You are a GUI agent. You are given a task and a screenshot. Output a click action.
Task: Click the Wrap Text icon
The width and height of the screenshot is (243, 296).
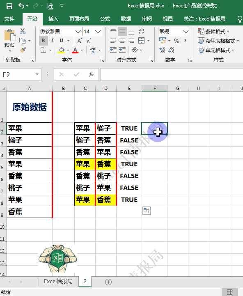click(x=142, y=31)
